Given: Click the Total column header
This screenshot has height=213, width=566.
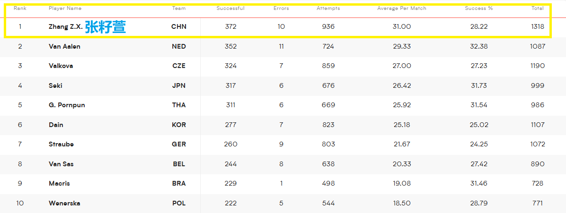Looking at the screenshot, I should 538,9.
